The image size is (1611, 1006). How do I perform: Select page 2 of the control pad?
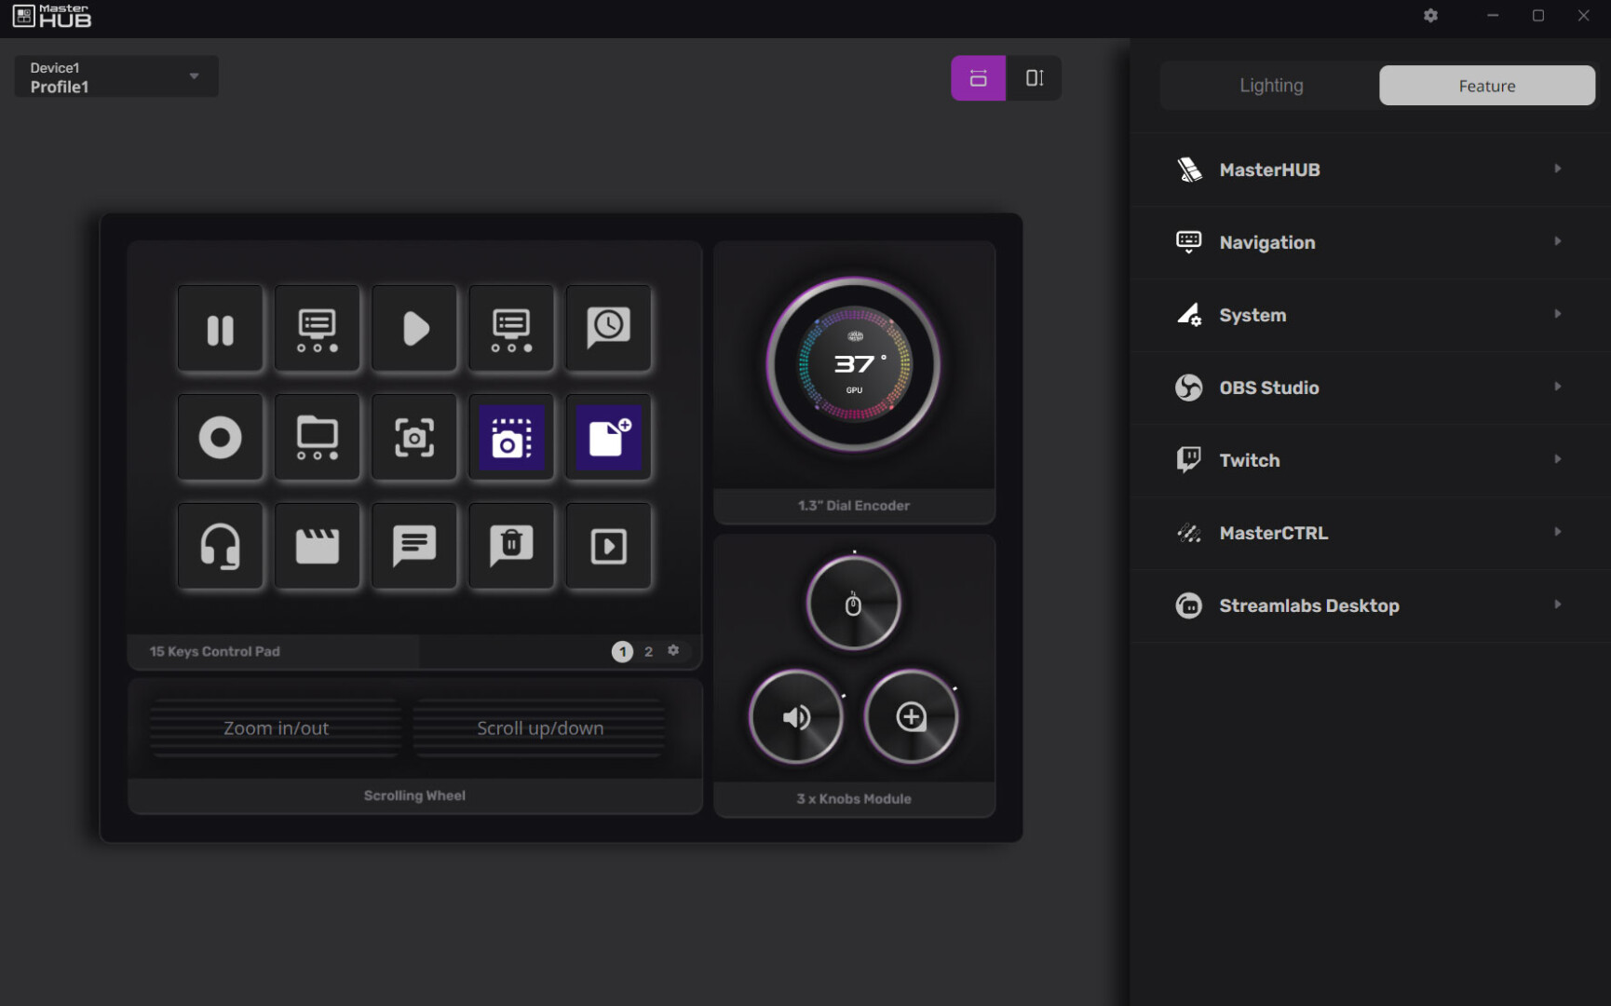(x=647, y=651)
